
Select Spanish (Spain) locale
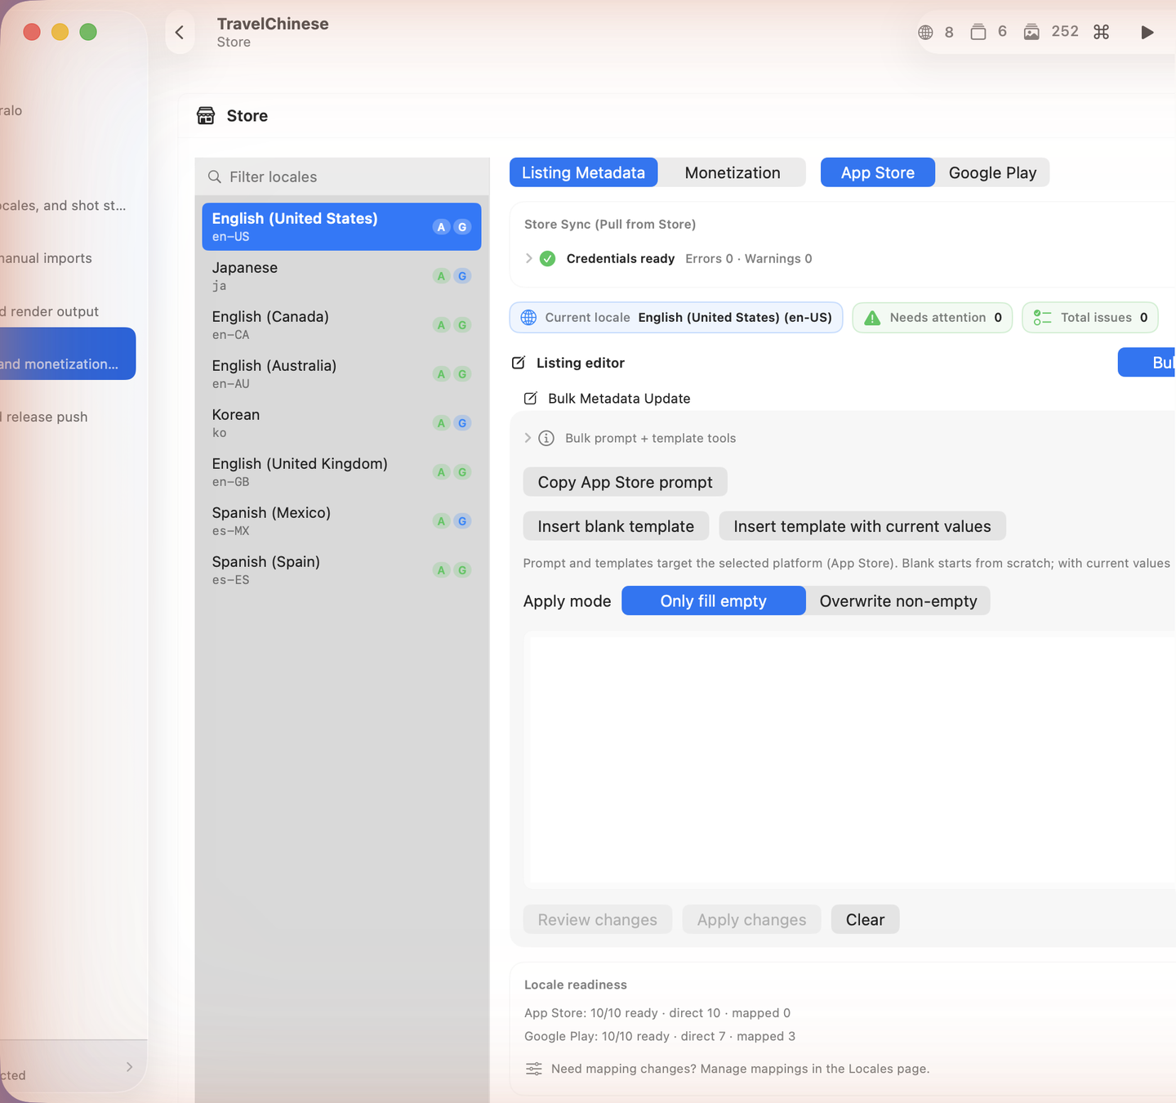coord(341,569)
